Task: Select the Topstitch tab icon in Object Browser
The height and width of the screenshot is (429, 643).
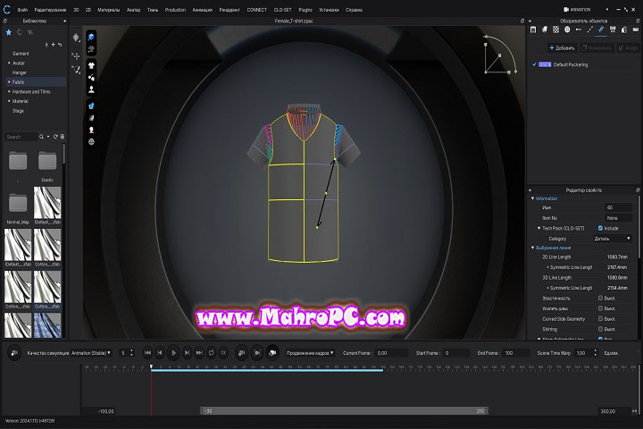Action: point(590,29)
